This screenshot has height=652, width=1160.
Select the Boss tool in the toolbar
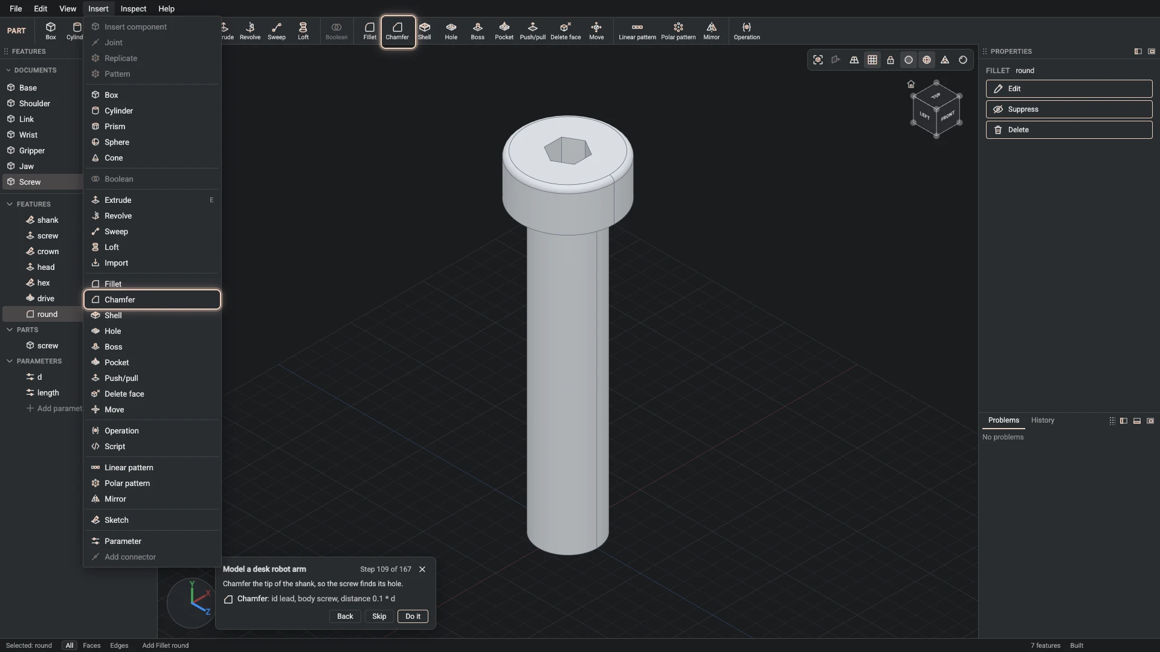point(478,31)
